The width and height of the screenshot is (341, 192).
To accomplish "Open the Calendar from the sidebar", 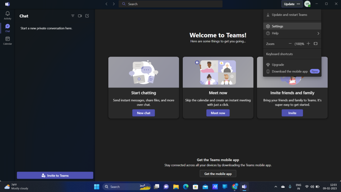I will pyautogui.click(x=7, y=41).
